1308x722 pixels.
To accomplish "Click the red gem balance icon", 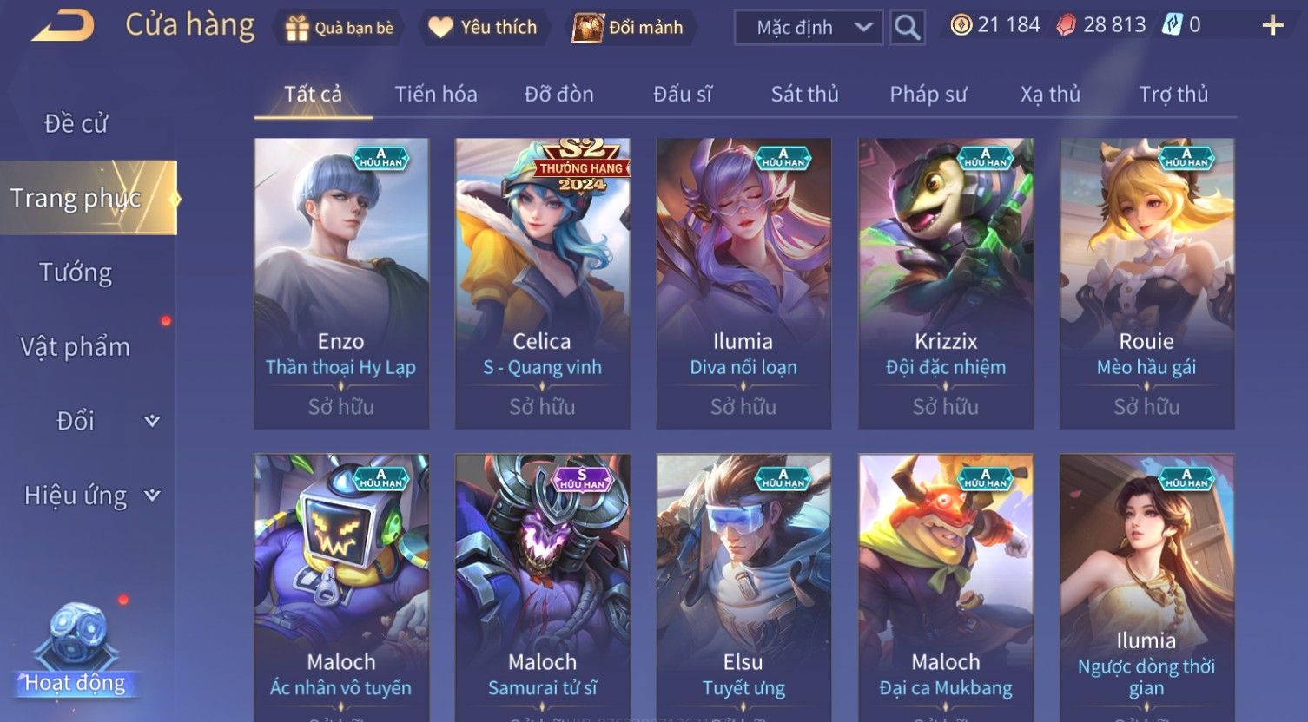I will point(1066,25).
